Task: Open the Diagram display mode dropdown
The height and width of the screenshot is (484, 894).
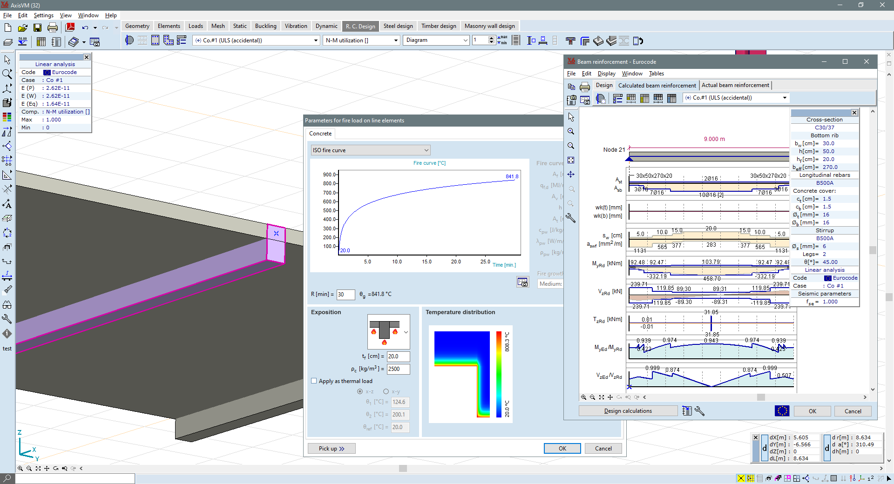Action: (x=436, y=40)
